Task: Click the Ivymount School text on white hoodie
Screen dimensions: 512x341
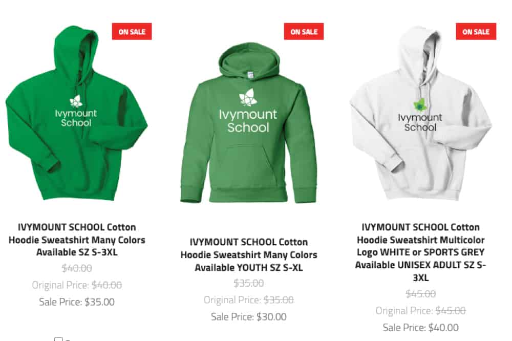Action: tap(420, 122)
